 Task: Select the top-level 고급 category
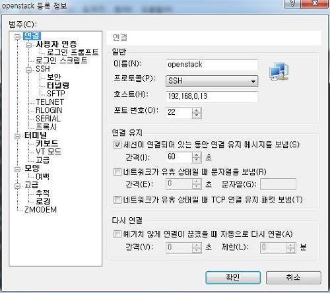(31, 185)
